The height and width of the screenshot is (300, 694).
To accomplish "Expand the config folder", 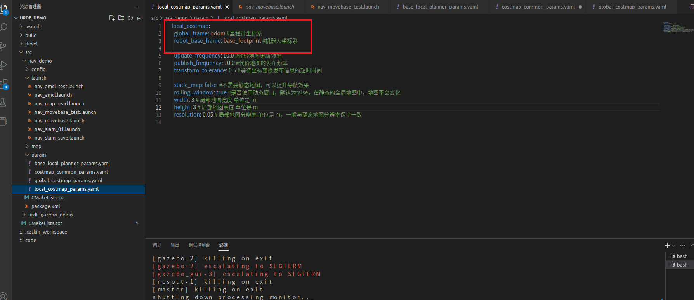I will 38,69.
